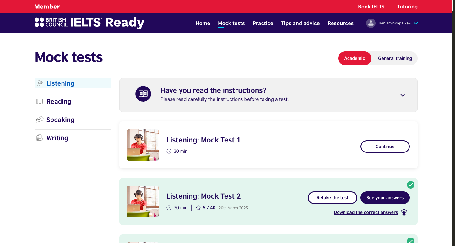Click the user avatar icon
This screenshot has width=455, height=246.
(x=371, y=23)
